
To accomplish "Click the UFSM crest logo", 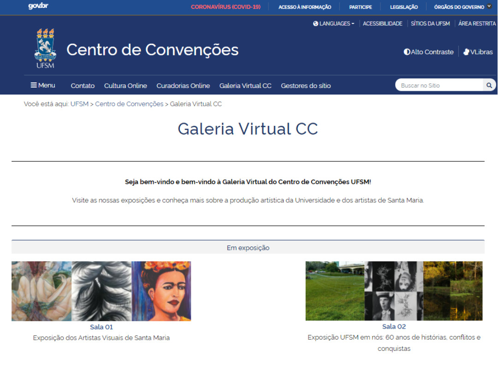I will [x=45, y=48].
